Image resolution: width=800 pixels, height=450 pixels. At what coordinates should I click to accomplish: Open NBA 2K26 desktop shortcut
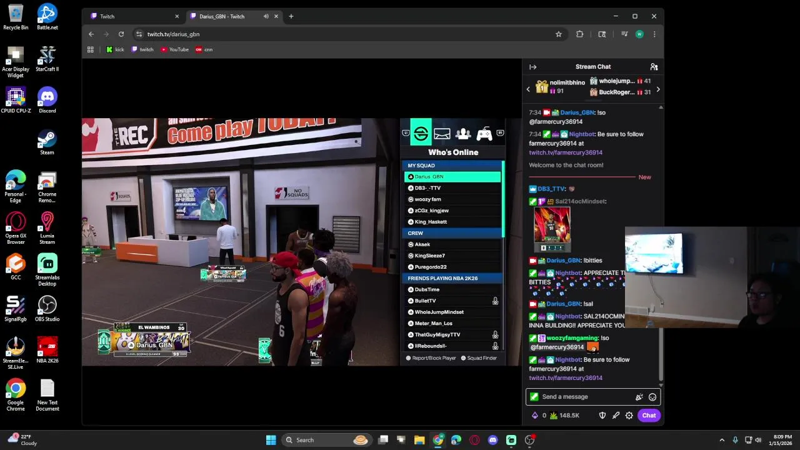coord(47,350)
